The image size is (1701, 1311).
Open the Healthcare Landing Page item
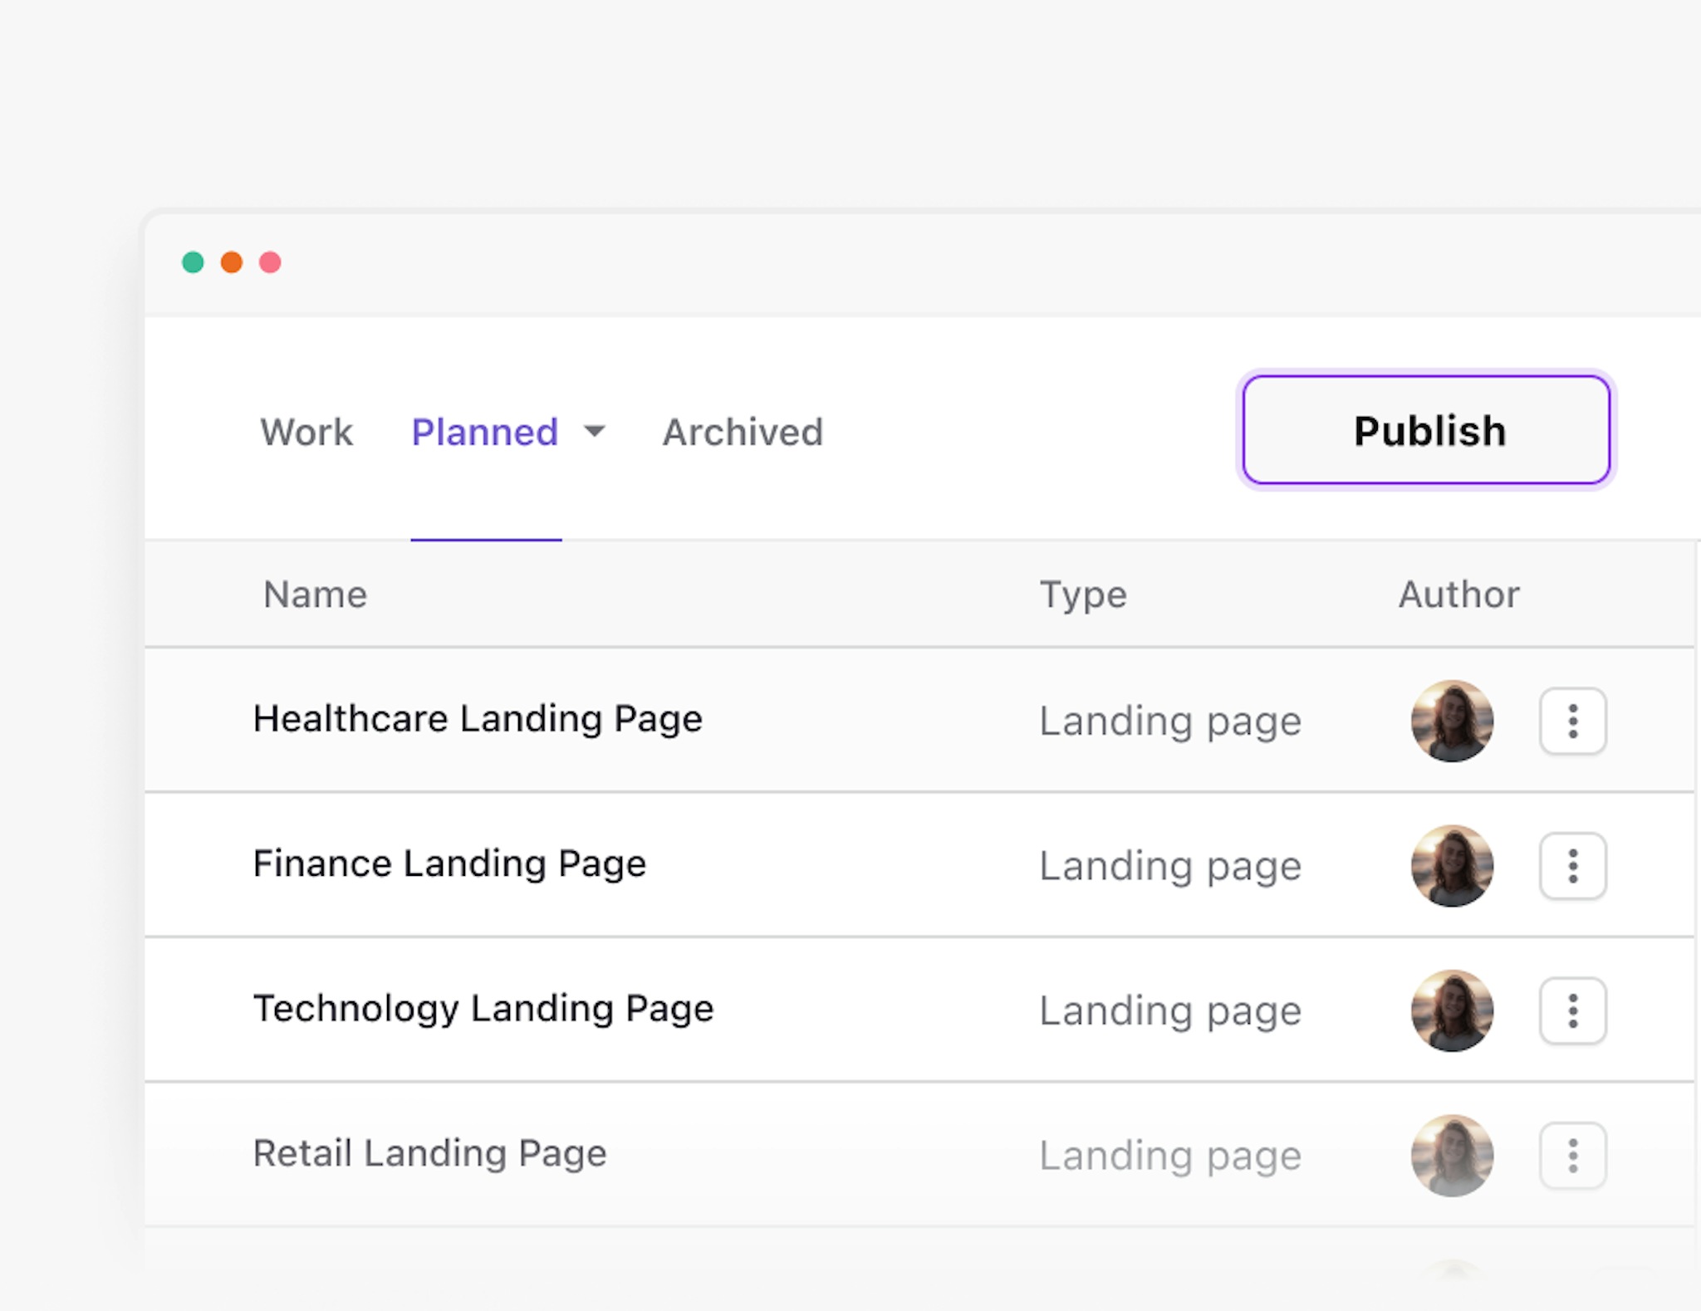[x=478, y=719]
